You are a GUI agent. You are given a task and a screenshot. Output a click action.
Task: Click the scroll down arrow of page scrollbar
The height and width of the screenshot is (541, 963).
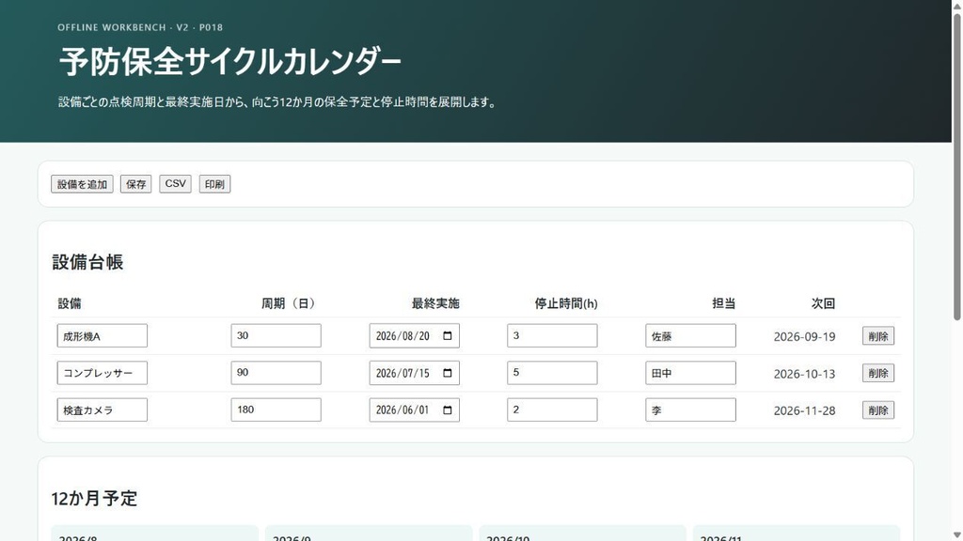click(956, 536)
